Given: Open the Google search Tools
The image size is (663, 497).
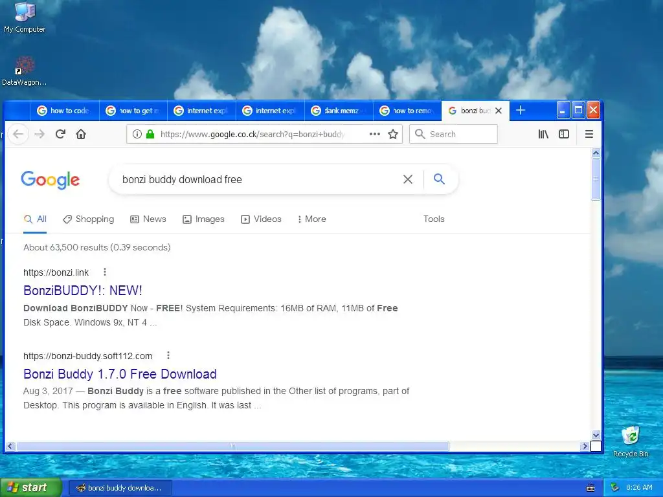Looking at the screenshot, I should pos(434,219).
